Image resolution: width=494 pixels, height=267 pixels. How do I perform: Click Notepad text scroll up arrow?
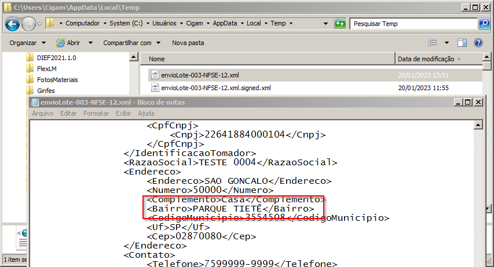point(478,125)
